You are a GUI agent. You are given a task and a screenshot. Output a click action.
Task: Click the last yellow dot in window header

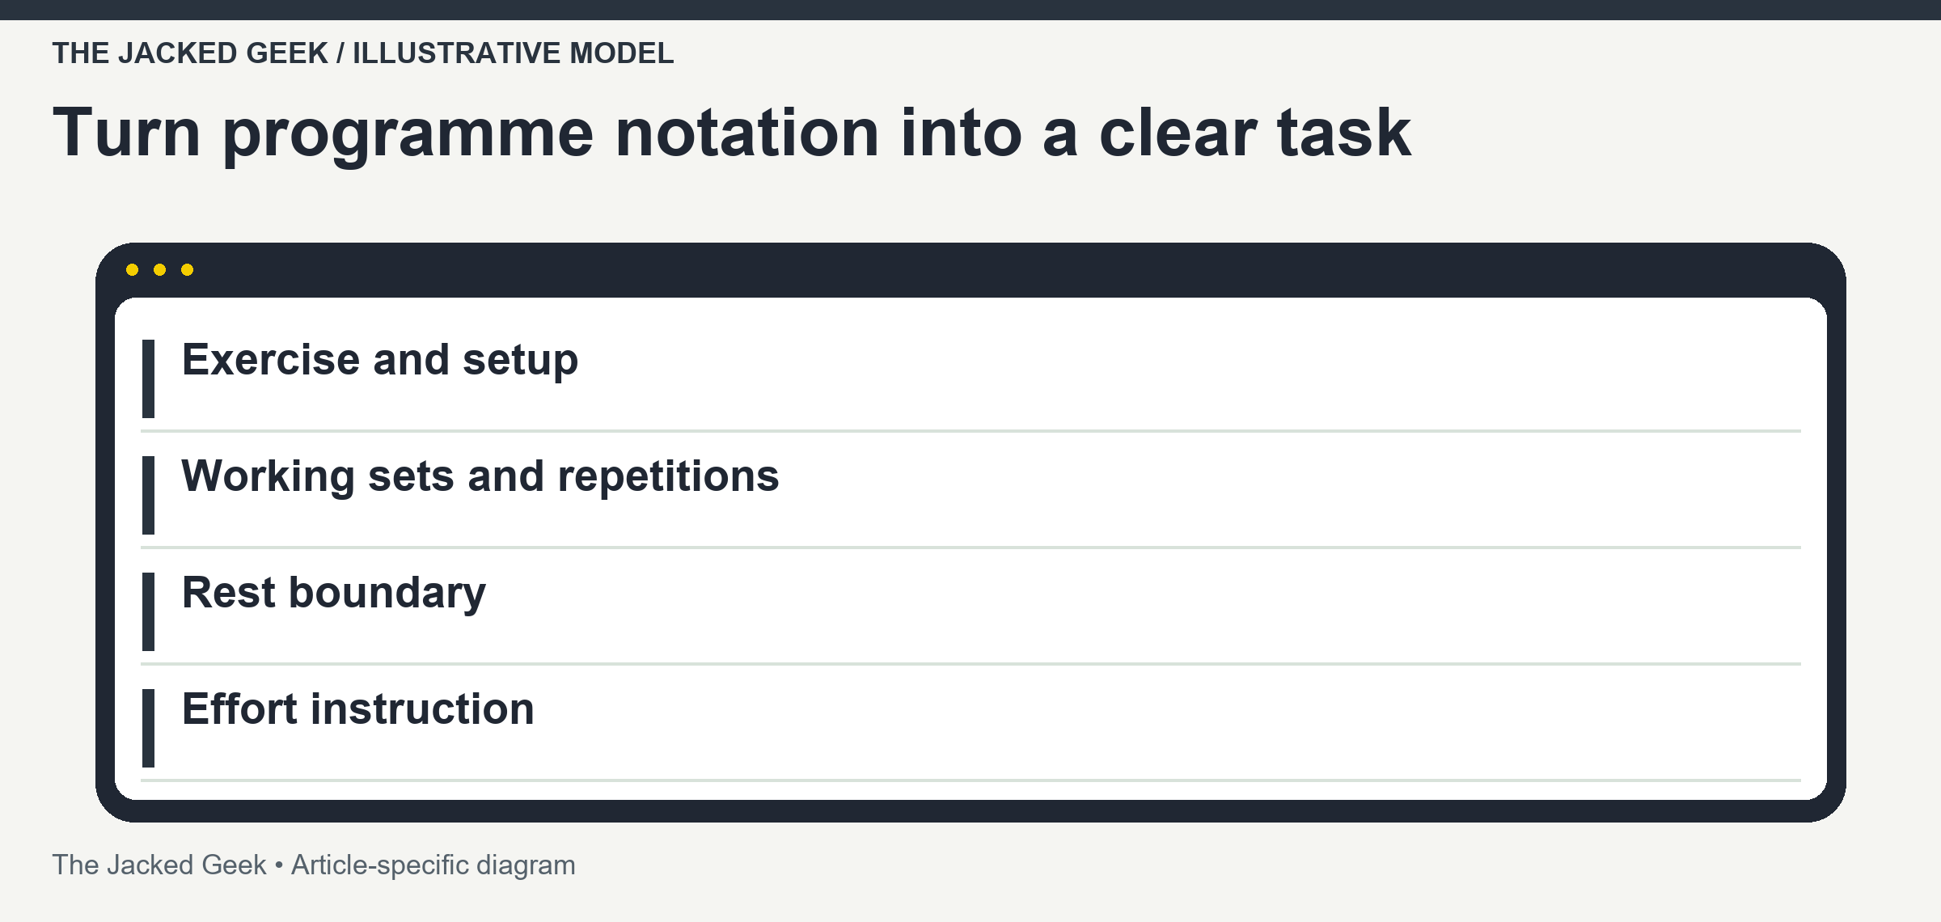pyautogui.click(x=188, y=269)
